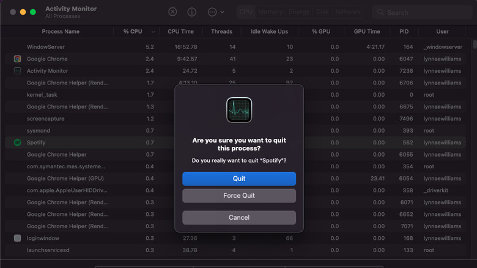The image size is (477, 268).
Task: Switch to the Memory tab
Action: coord(270,12)
